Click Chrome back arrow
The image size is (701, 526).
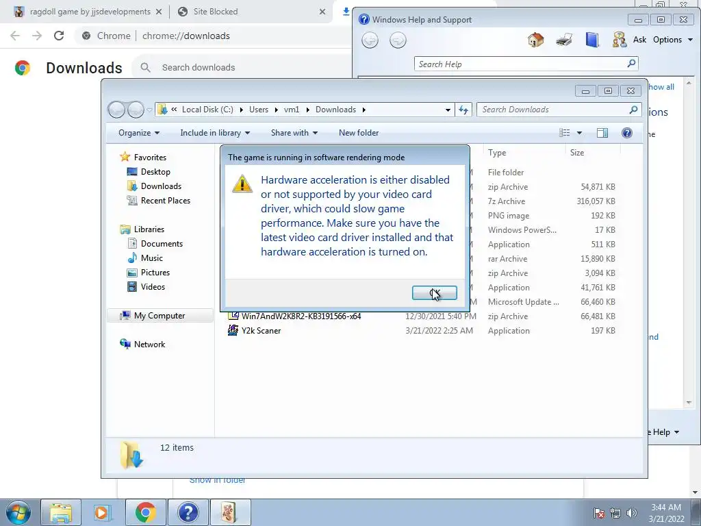15,36
